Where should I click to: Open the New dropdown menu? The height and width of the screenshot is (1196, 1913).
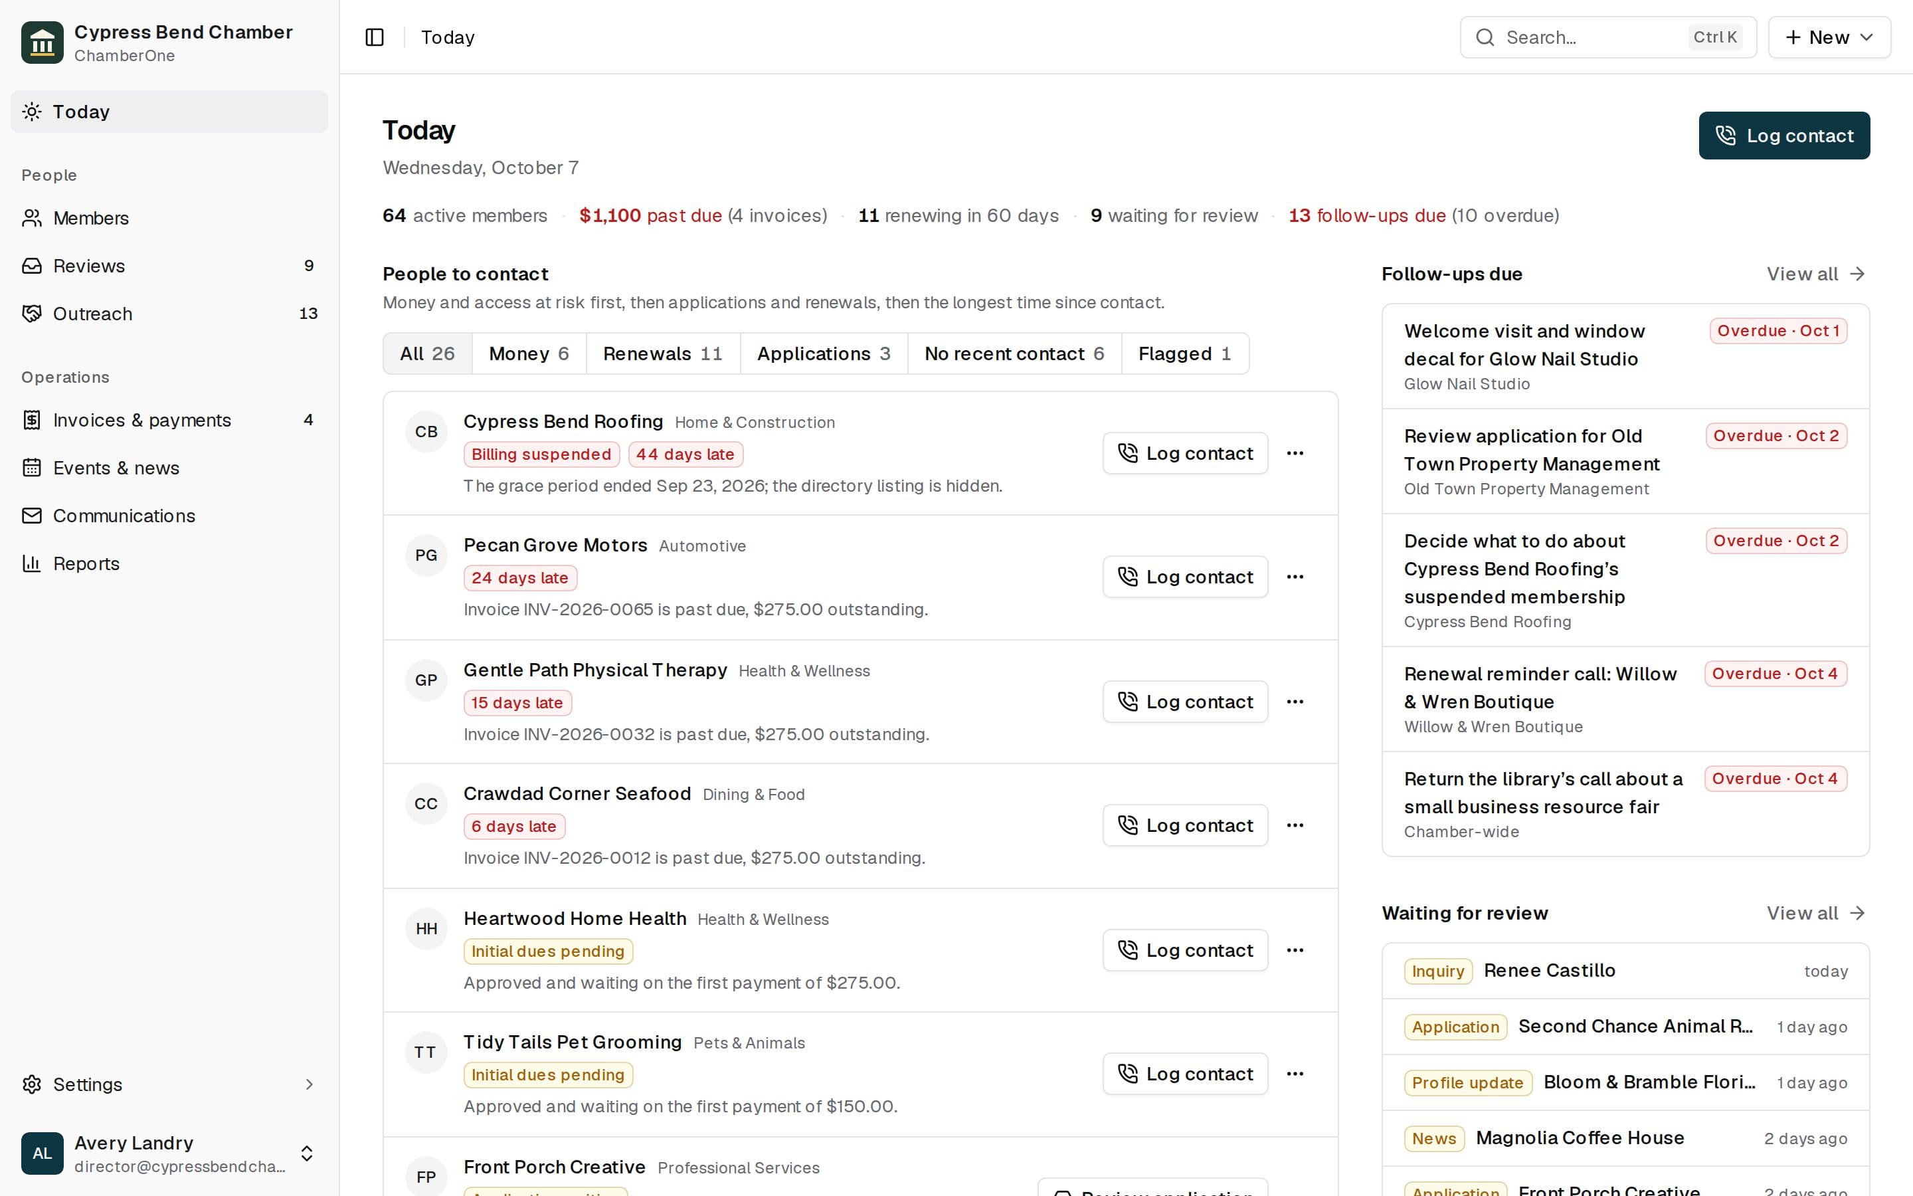1829,37
